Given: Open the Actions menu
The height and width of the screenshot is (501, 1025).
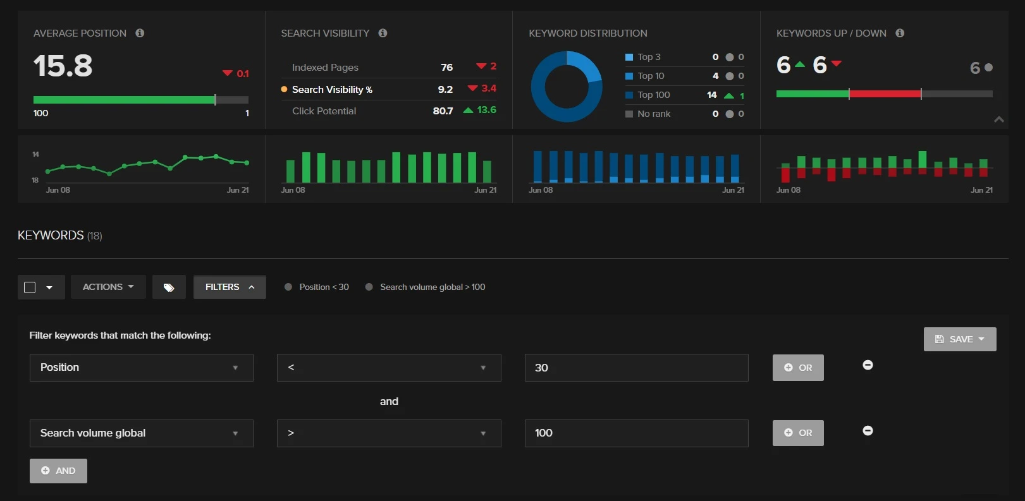Looking at the screenshot, I should (108, 287).
